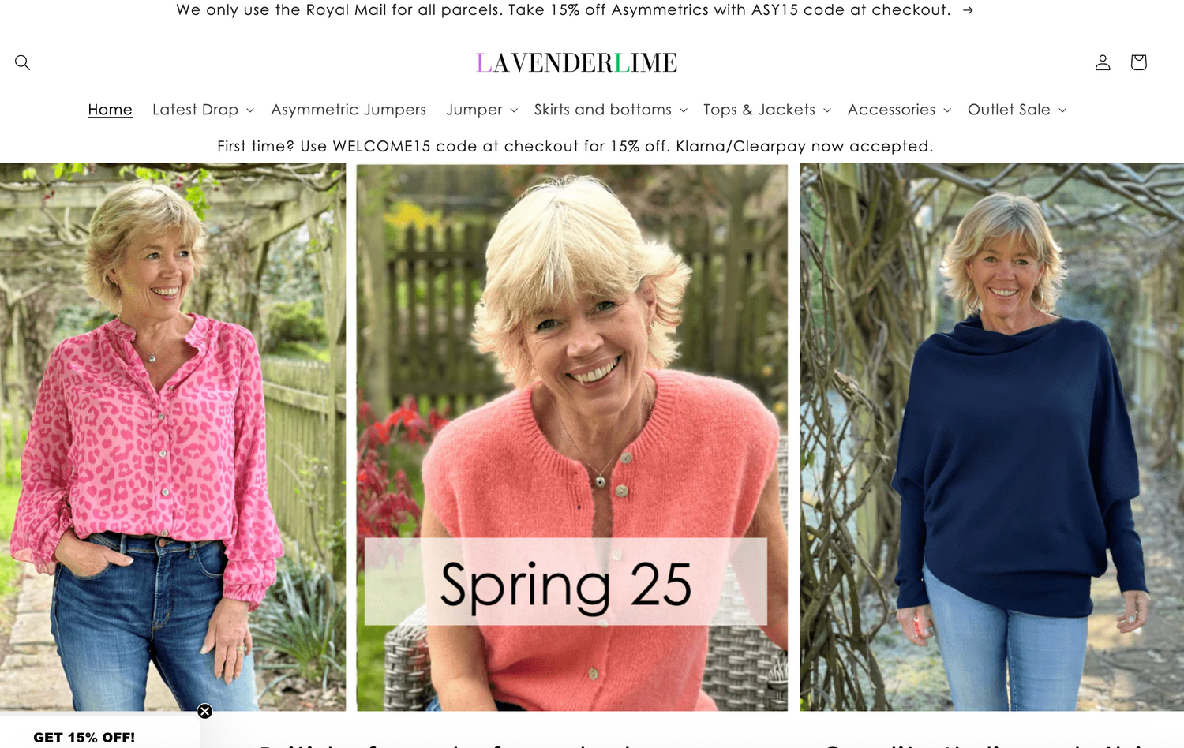
Task: Expand the Accessories dropdown chevron
Action: pos(947,110)
